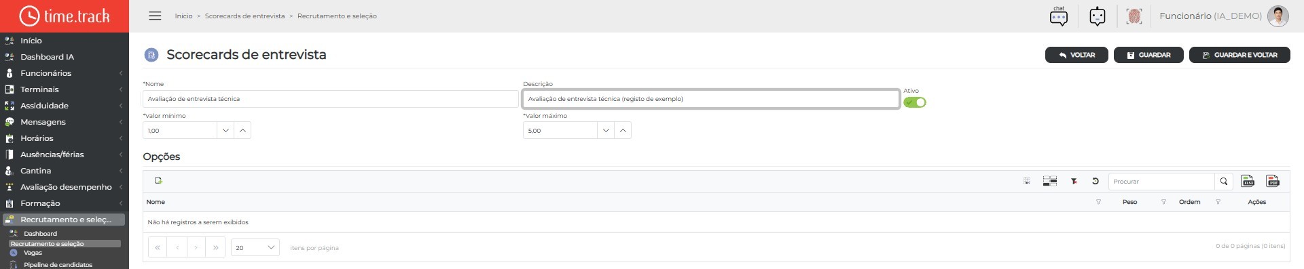Click the search magnifier icon

click(1224, 181)
